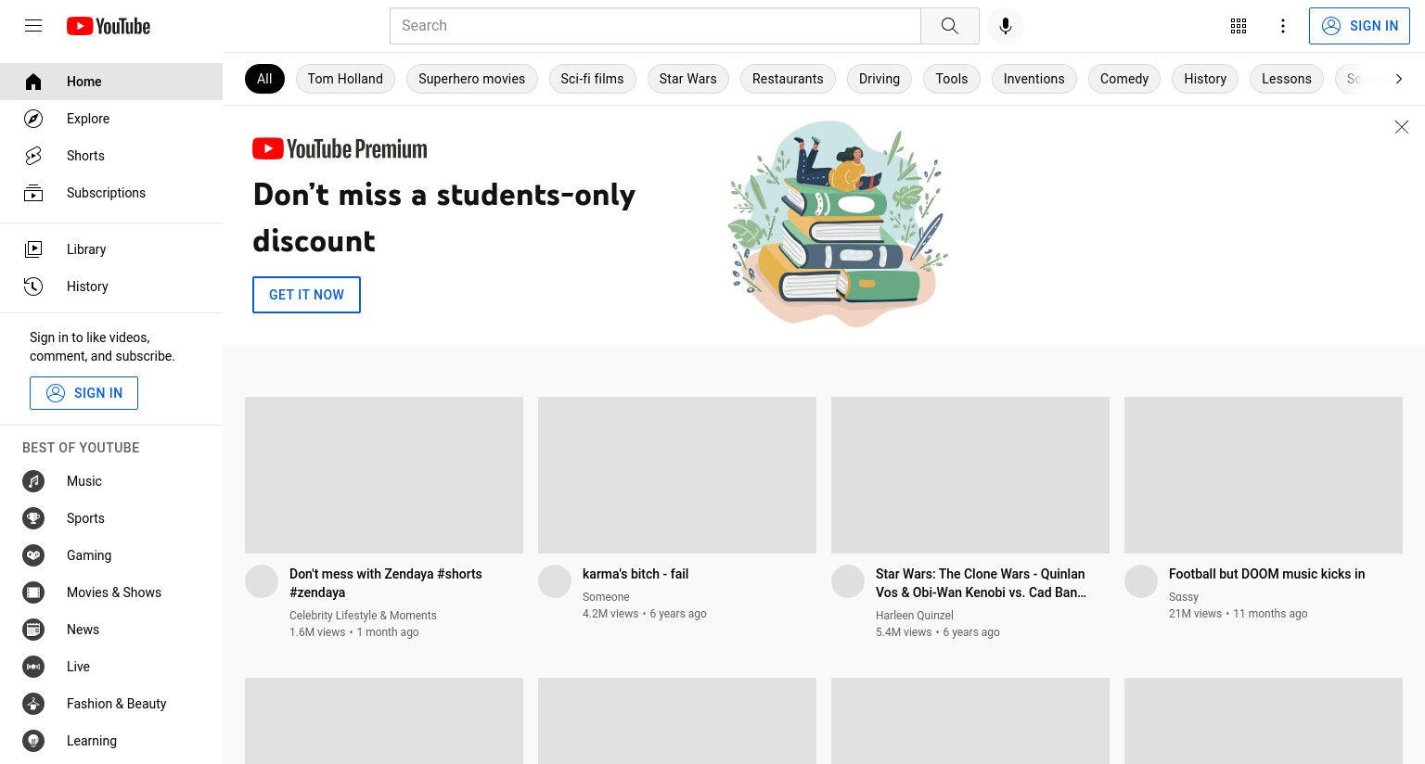Click the Movies & Shows film icon

click(x=33, y=592)
